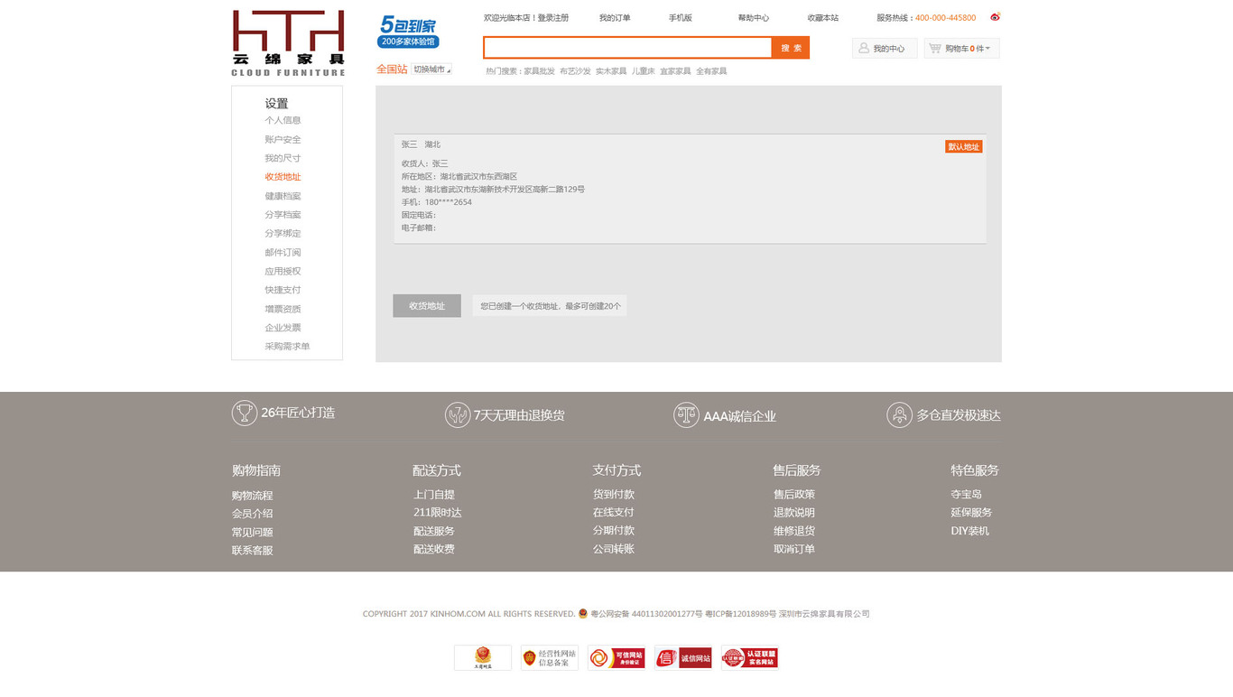Open 帮助中心 in top bar

tap(754, 18)
